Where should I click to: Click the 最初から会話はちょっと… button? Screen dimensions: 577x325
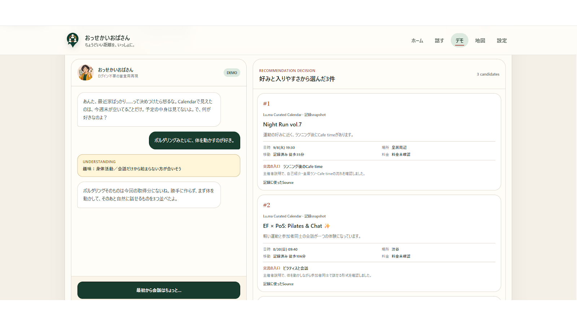click(x=159, y=290)
